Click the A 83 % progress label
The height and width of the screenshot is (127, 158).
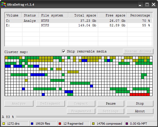pos(8,117)
